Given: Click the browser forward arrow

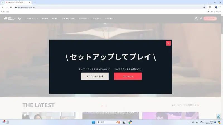Looking at the screenshot, I should [x=7, y=7].
